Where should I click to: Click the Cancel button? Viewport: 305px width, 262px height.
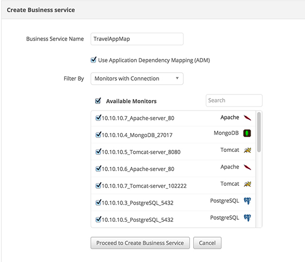[207, 243]
